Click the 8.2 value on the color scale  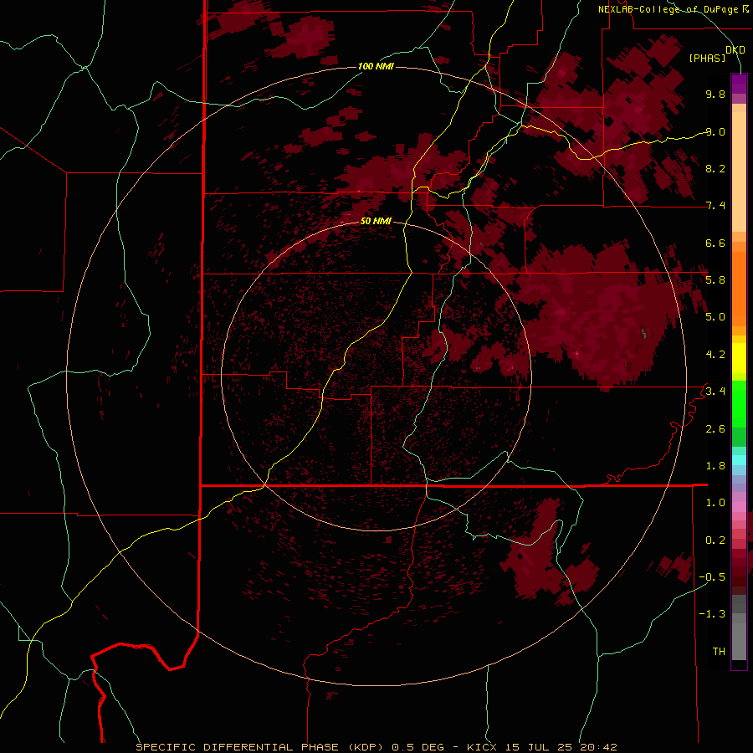point(715,168)
